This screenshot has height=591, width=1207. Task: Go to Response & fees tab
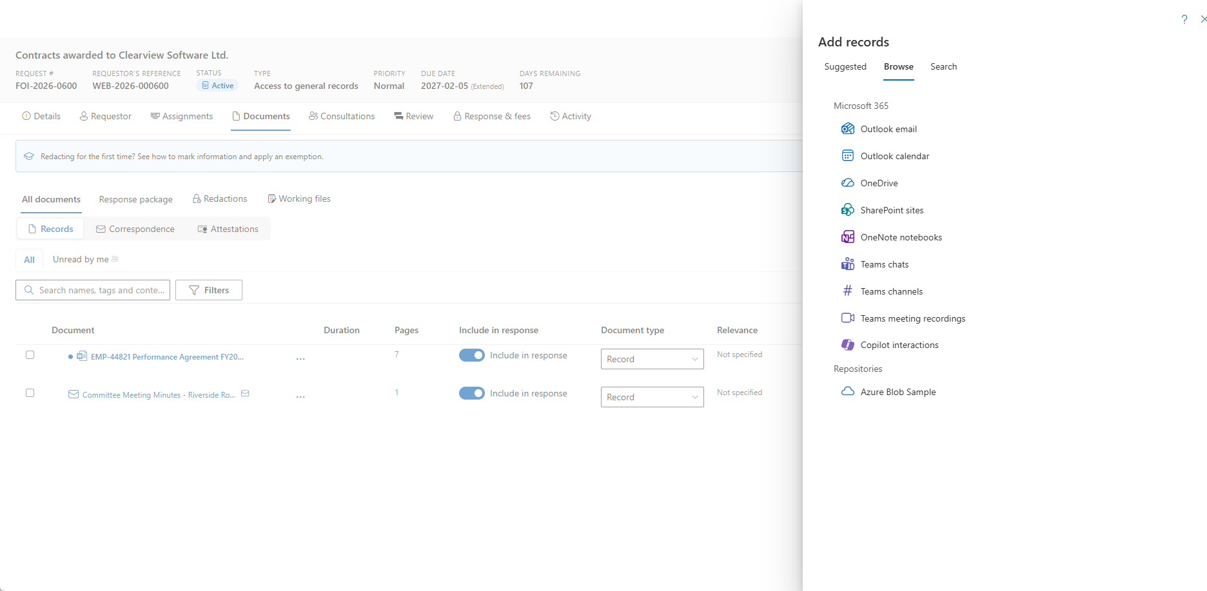click(x=492, y=116)
